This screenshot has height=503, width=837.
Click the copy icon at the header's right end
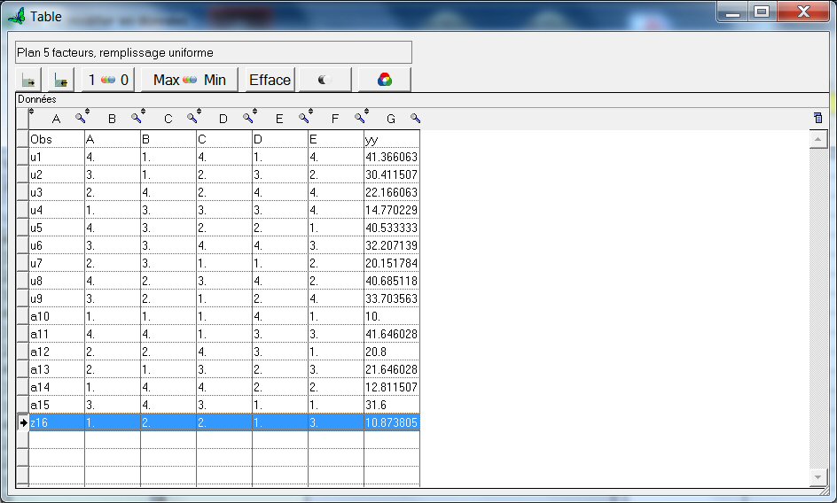tap(817, 118)
